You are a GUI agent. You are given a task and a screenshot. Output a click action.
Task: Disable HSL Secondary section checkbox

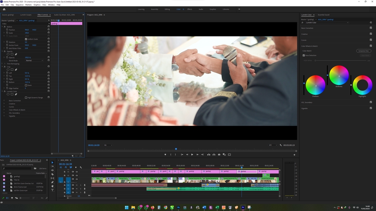(371, 102)
